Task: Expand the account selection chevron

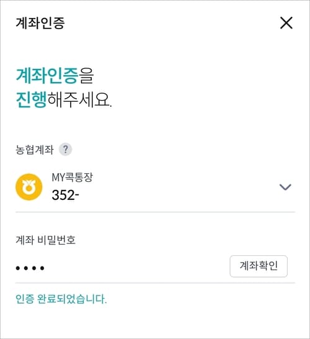Action: [285, 187]
